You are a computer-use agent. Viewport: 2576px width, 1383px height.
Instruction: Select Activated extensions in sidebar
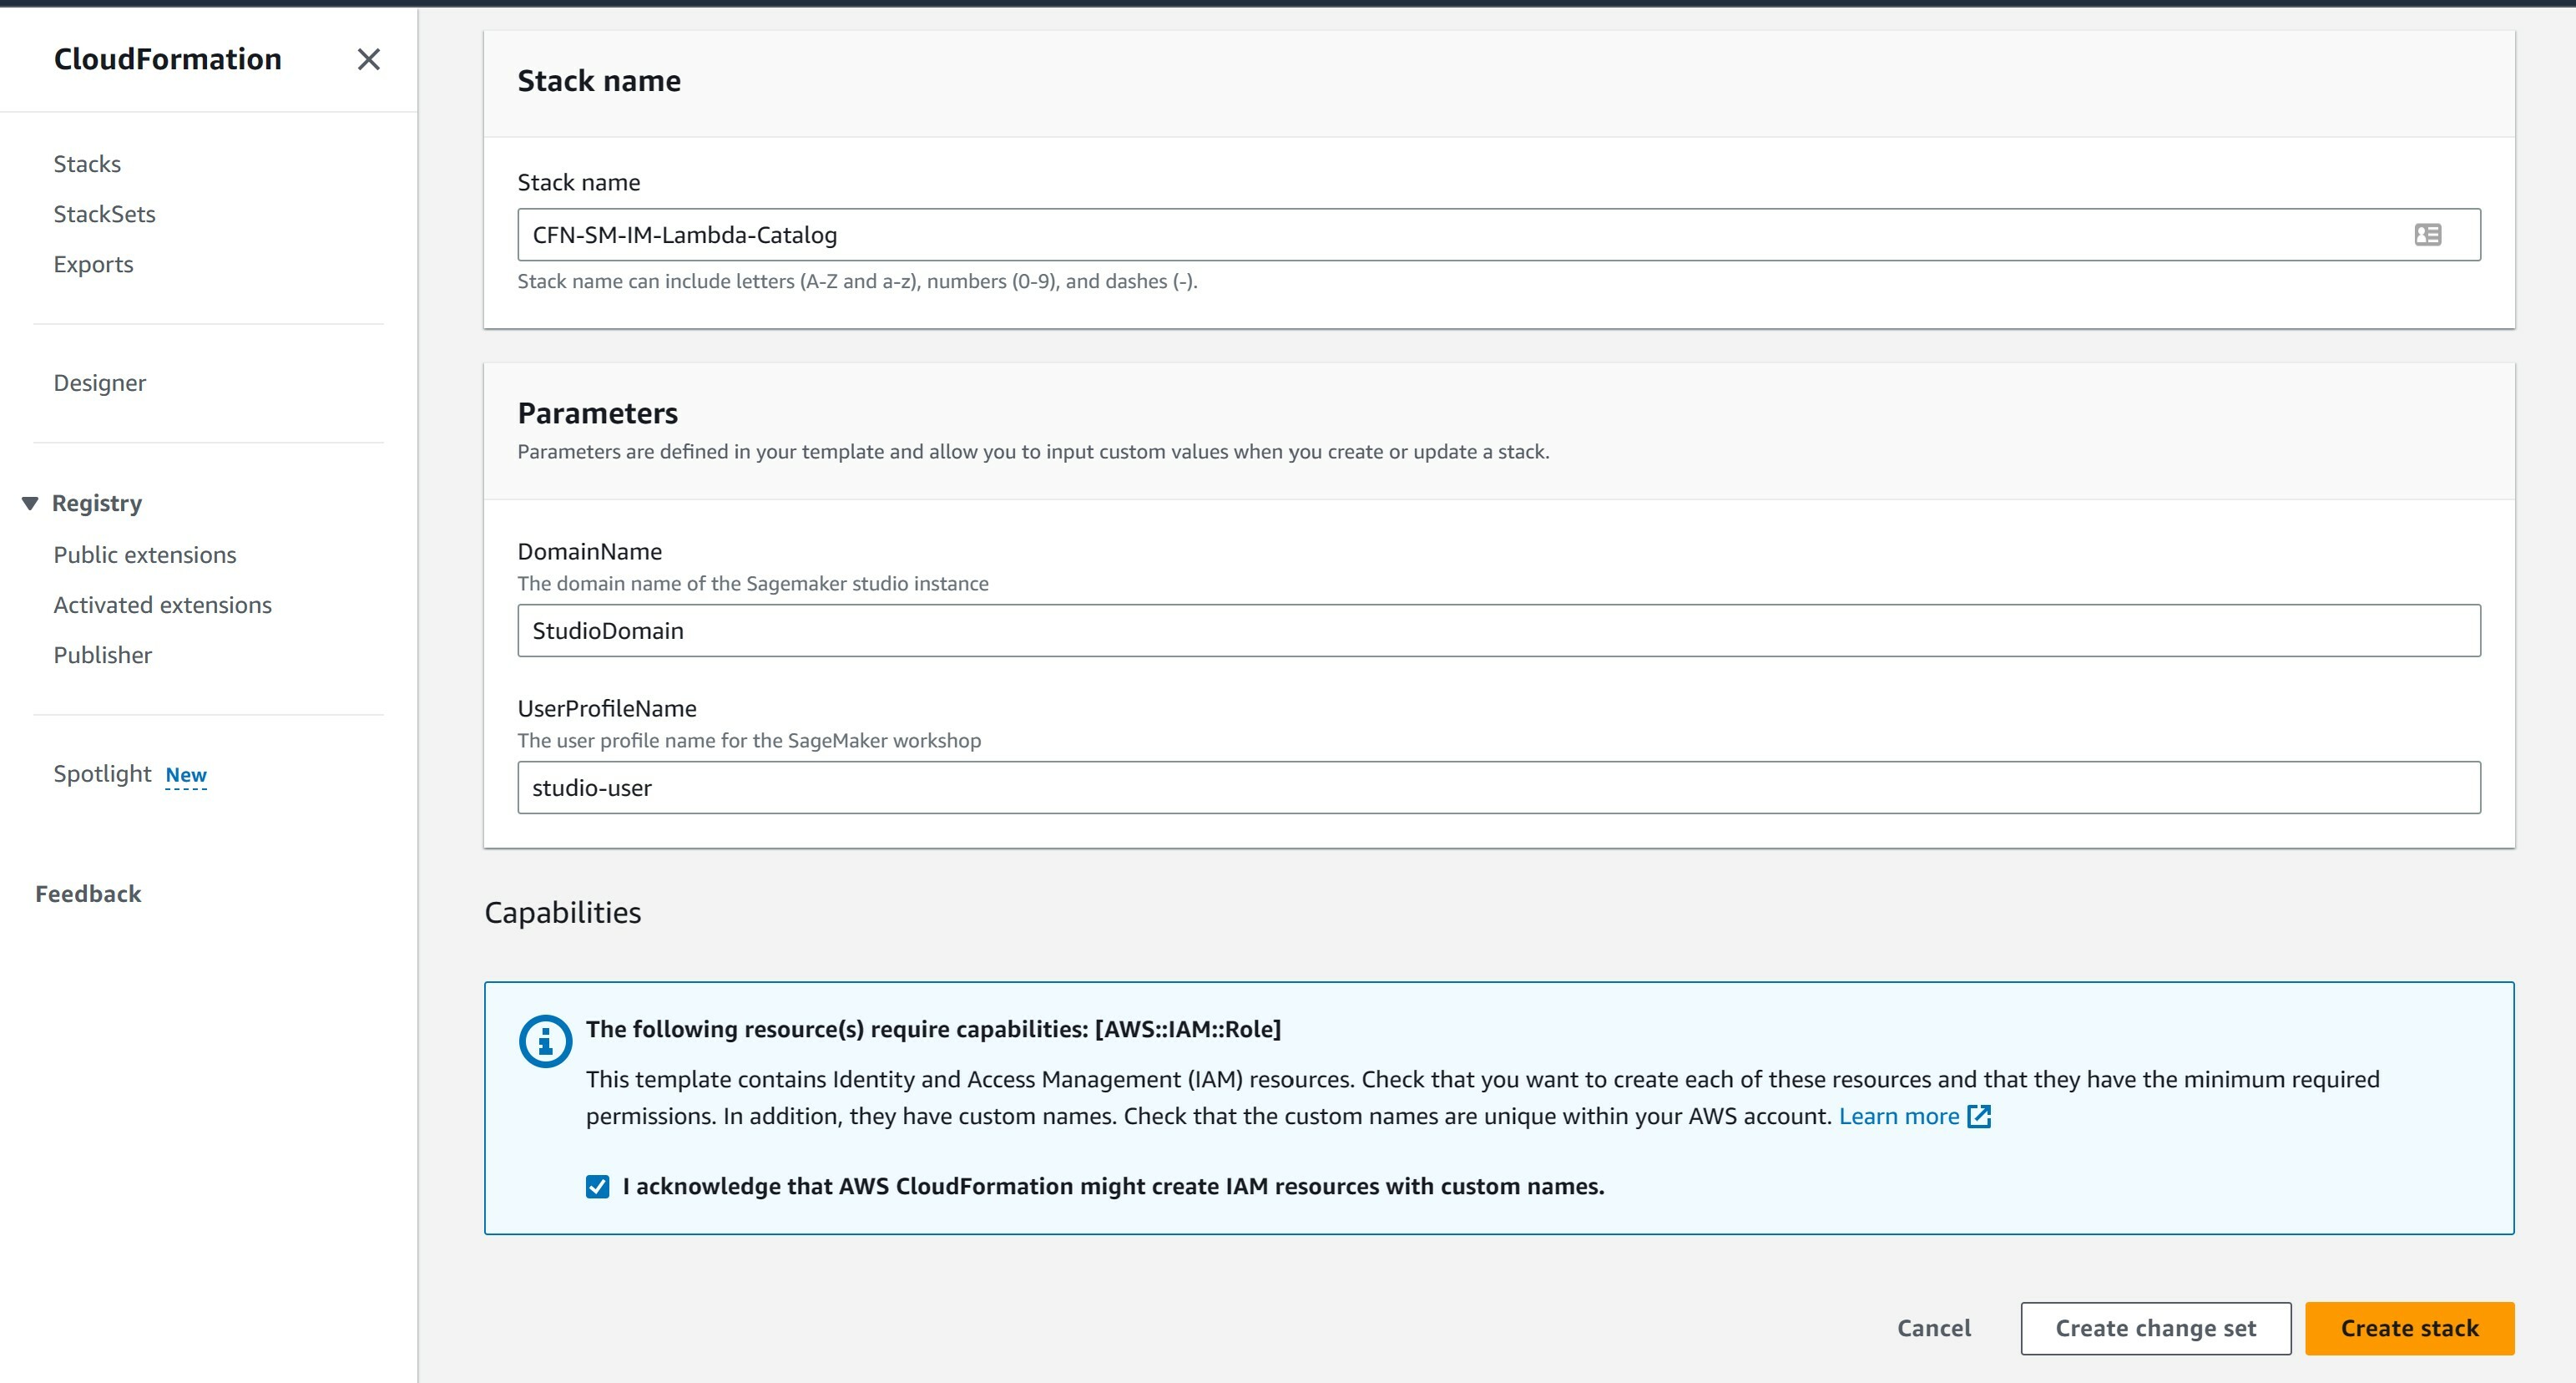pyautogui.click(x=162, y=605)
